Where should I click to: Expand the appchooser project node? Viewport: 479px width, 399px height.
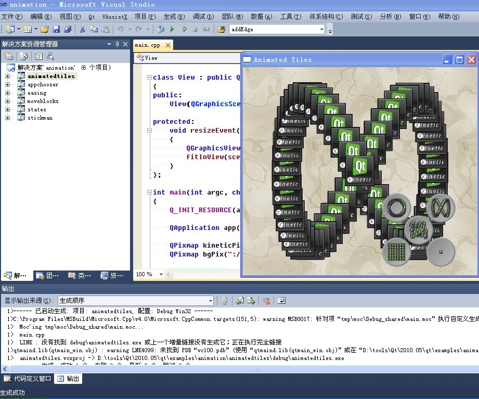coord(8,84)
